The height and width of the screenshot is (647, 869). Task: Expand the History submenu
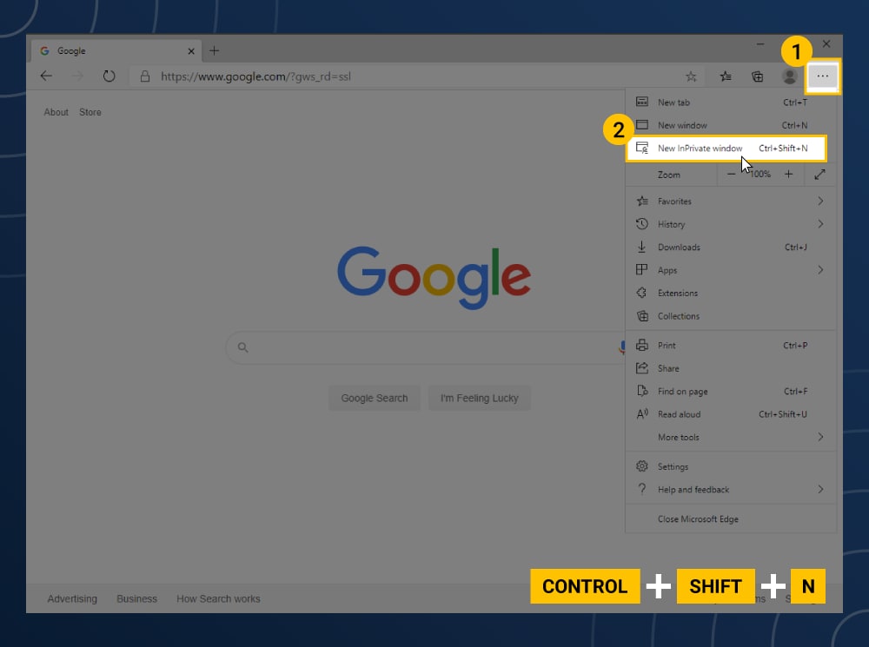731,224
